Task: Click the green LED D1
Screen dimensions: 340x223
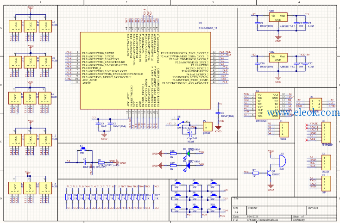Action: point(188,154)
